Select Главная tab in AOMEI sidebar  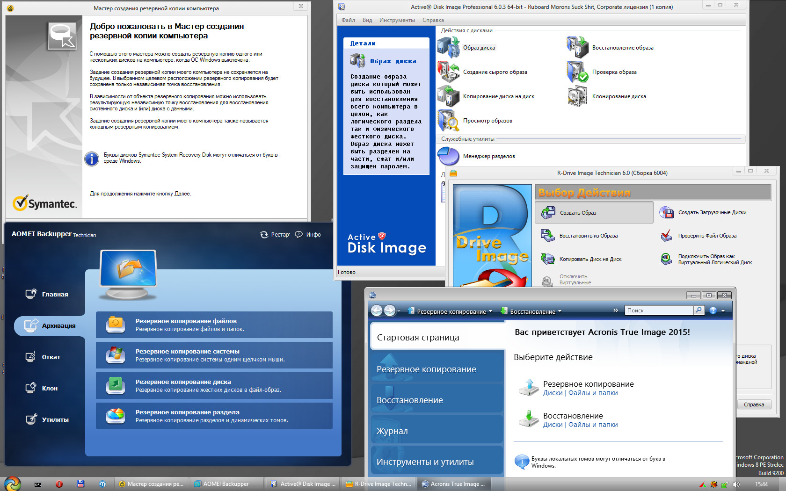pos(47,294)
